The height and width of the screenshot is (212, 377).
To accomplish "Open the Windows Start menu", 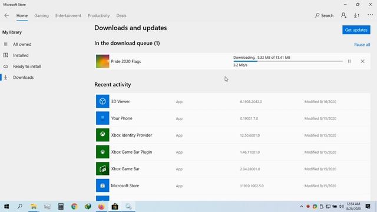I will click(x=6, y=207).
